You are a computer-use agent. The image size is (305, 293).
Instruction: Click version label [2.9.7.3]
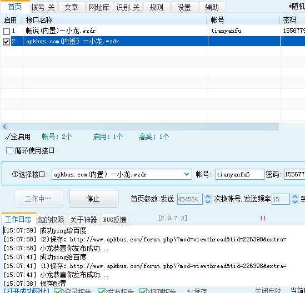click(173, 218)
